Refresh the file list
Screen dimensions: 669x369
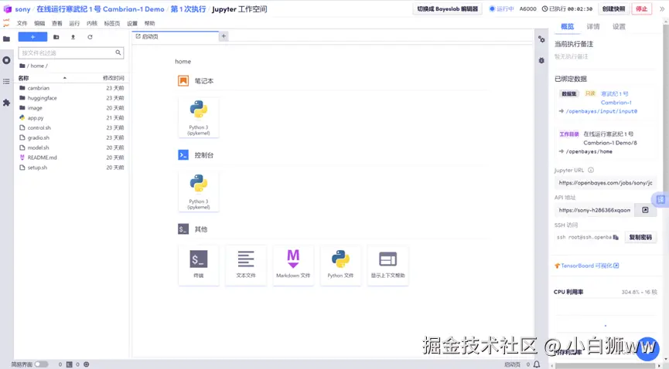90,37
